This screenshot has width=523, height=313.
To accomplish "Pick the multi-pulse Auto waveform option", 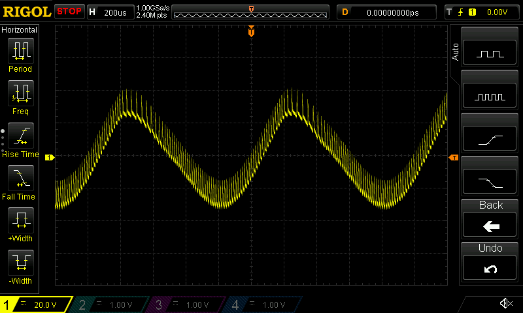I will point(490,95).
